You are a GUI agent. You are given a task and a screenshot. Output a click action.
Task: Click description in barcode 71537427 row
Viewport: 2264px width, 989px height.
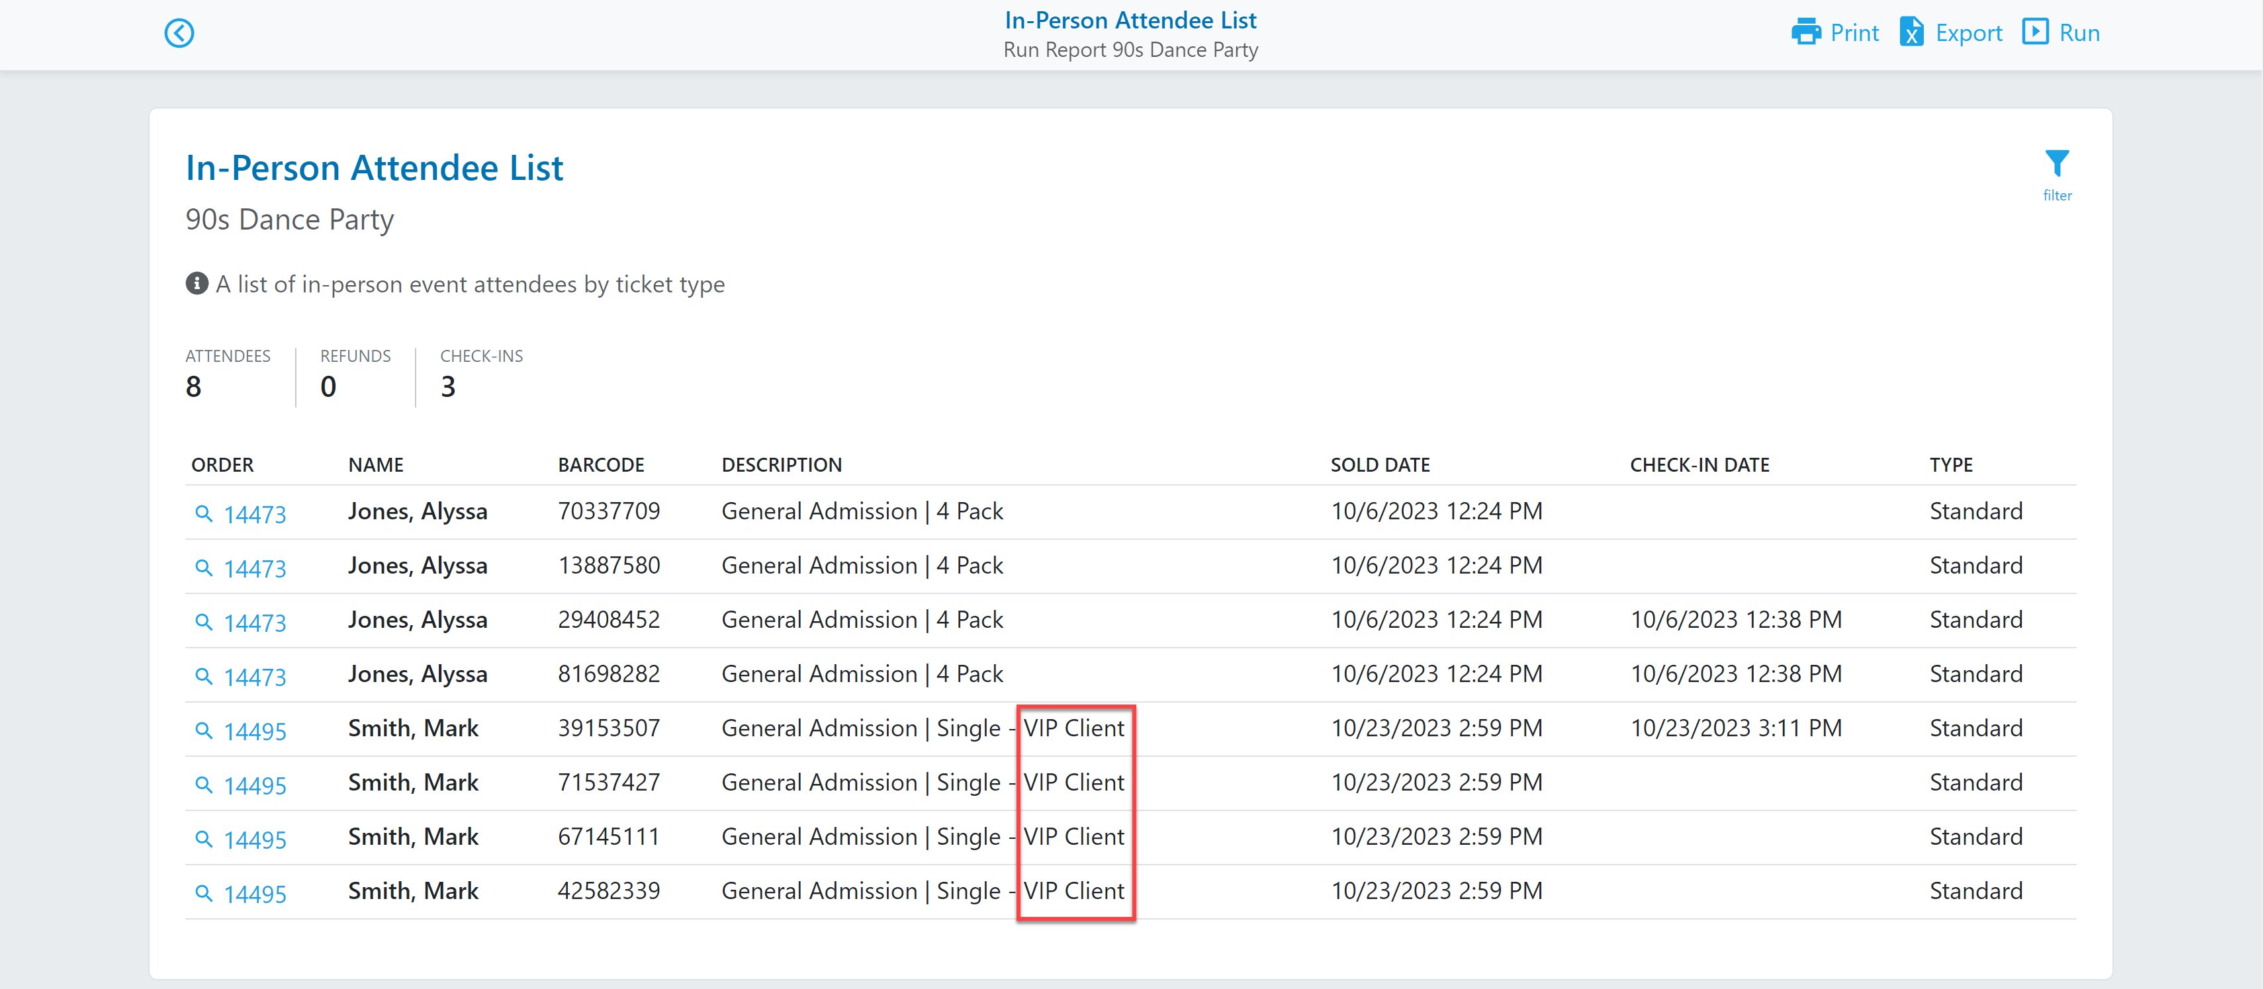tap(923, 783)
